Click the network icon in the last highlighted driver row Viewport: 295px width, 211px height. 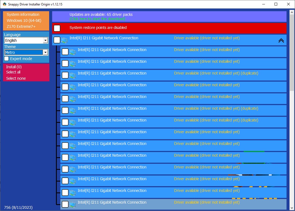coord(73,204)
